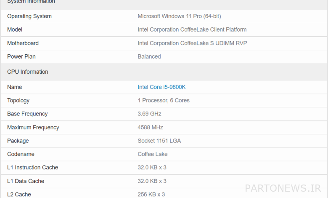Open the Intel Core i5-9600K link
This screenshot has width=328, height=198.
pos(161,87)
